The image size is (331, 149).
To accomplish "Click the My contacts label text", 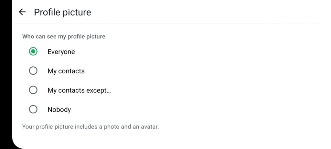I will (x=66, y=71).
